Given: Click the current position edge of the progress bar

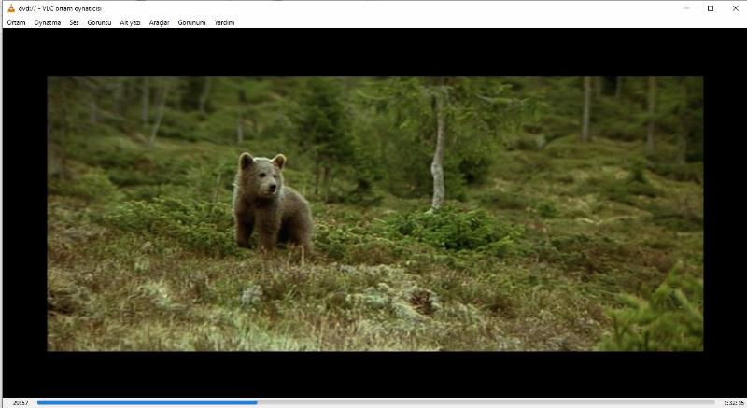Looking at the screenshot, I should 257,402.
